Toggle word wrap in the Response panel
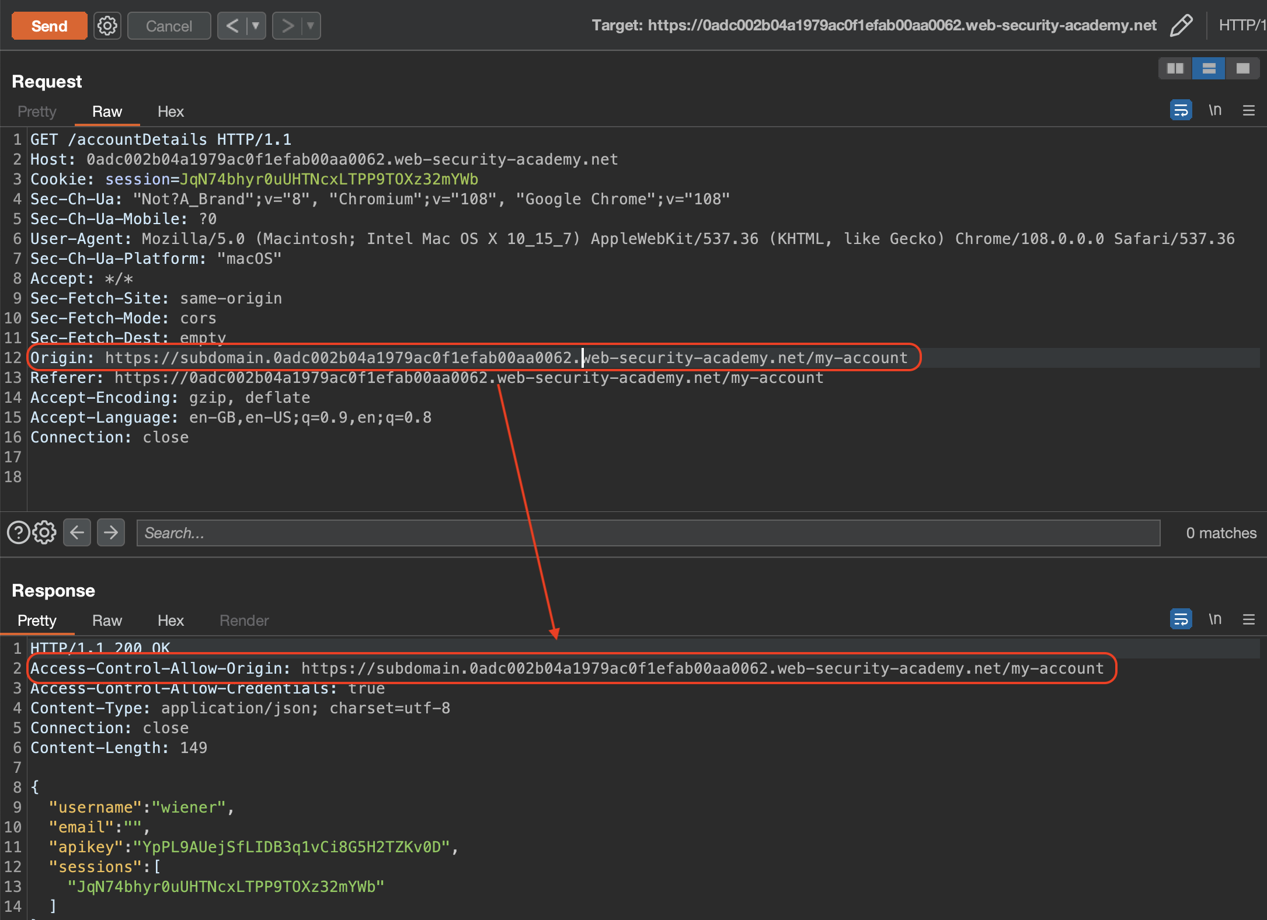1267x920 pixels. tap(1181, 619)
